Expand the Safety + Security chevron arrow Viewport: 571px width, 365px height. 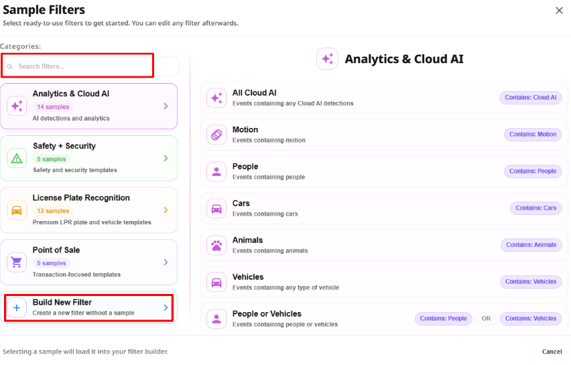click(166, 158)
